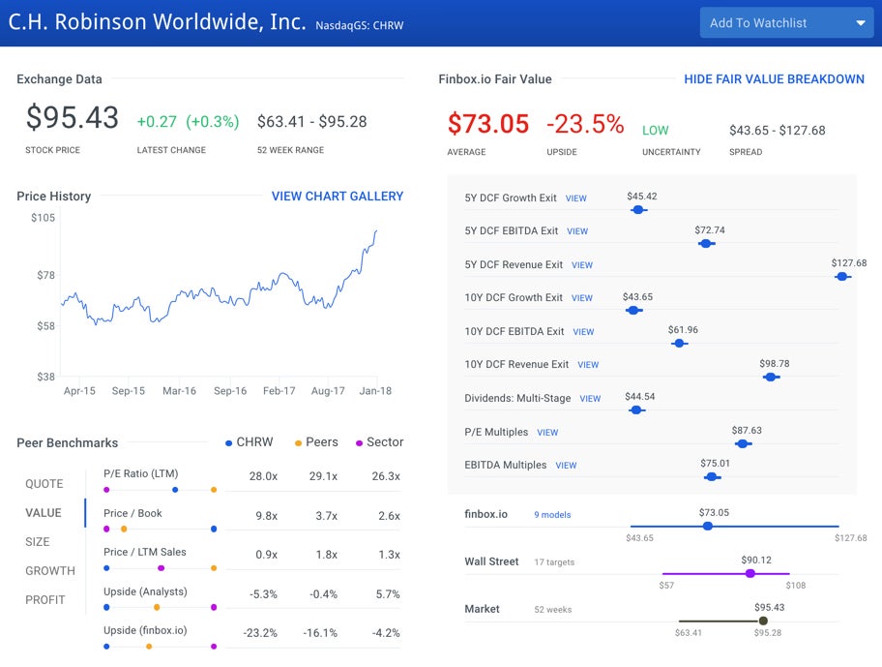View the P/E Multiples model
The width and height of the screenshot is (882, 667).
[x=547, y=433]
